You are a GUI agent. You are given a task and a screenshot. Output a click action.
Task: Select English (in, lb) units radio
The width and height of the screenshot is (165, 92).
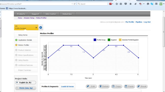click(17, 82)
